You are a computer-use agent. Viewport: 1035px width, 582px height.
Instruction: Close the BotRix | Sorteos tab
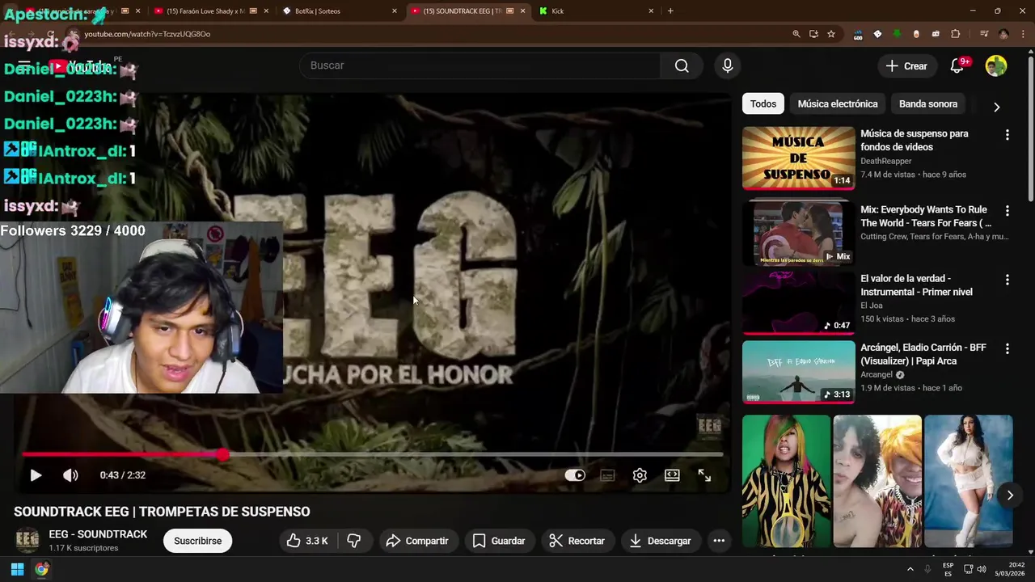395,11
